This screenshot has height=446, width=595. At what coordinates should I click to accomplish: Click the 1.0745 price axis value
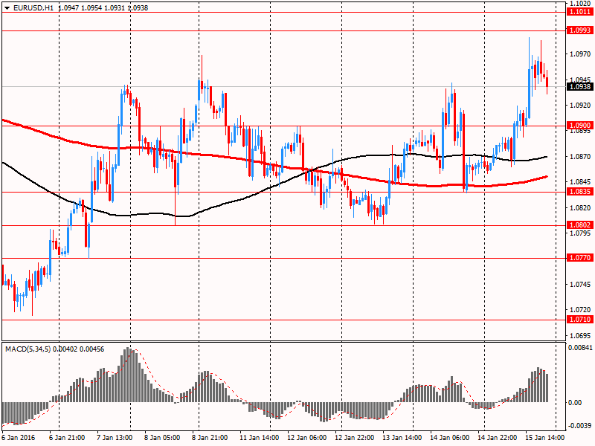click(x=579, y=285)
